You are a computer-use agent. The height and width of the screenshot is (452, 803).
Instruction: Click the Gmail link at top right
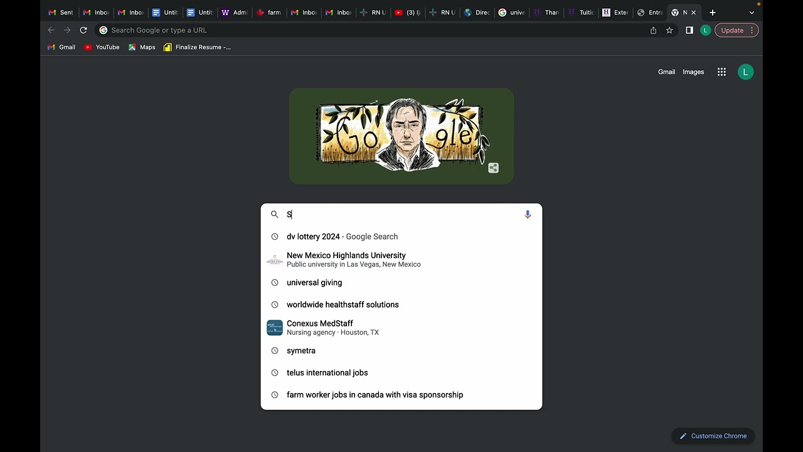(x=666, y=72)
